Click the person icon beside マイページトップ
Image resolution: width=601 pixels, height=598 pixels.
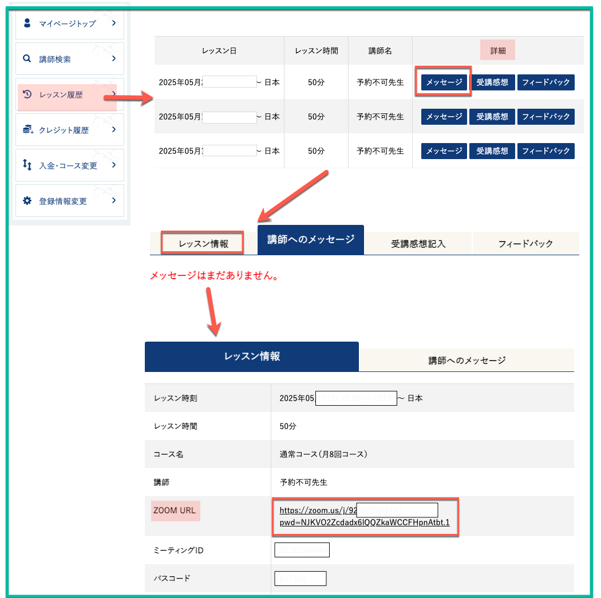pyautogui.click(x=27, y=23)
